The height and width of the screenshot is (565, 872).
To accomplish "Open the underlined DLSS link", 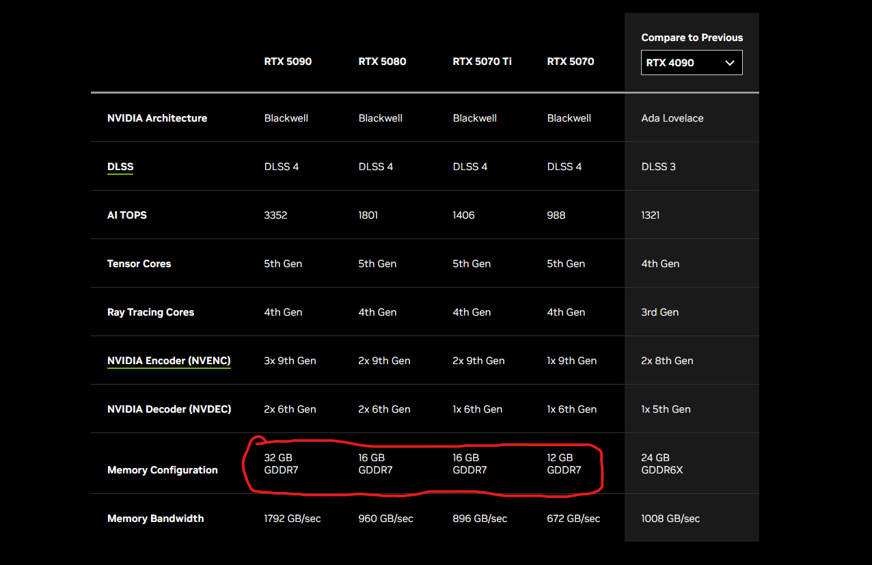I will 120,167.
